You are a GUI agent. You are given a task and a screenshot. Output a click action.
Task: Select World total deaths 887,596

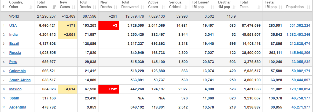click(x=89, y=16)
